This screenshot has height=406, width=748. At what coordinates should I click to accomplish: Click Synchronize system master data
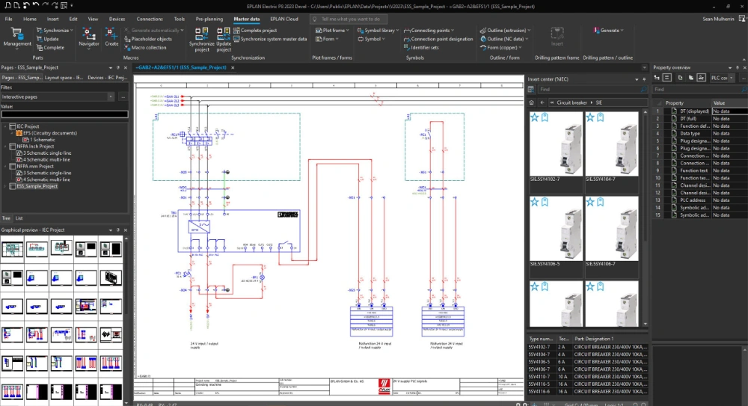[274, 39]
